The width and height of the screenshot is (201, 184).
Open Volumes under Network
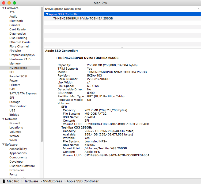15,132
